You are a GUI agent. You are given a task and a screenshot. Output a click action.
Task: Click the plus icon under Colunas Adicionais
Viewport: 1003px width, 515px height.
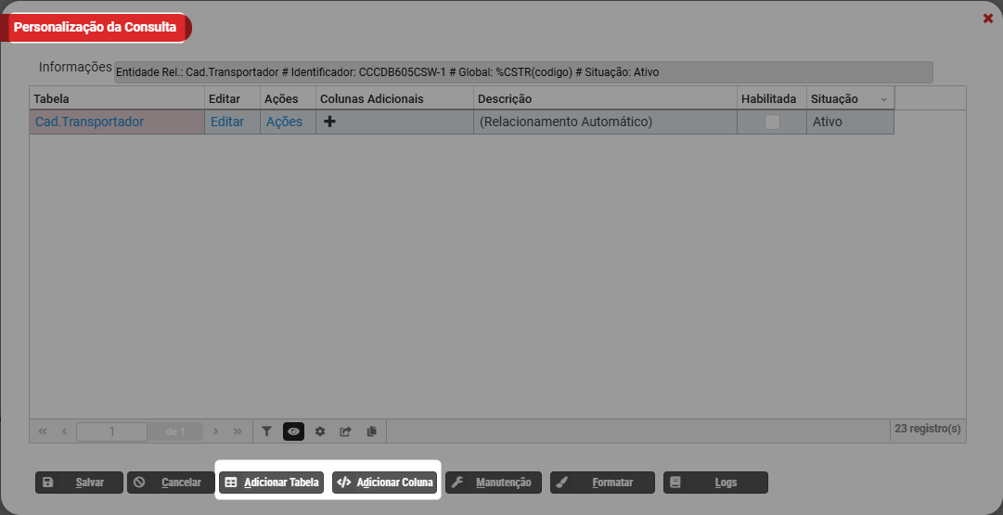[x=329, y=122]
